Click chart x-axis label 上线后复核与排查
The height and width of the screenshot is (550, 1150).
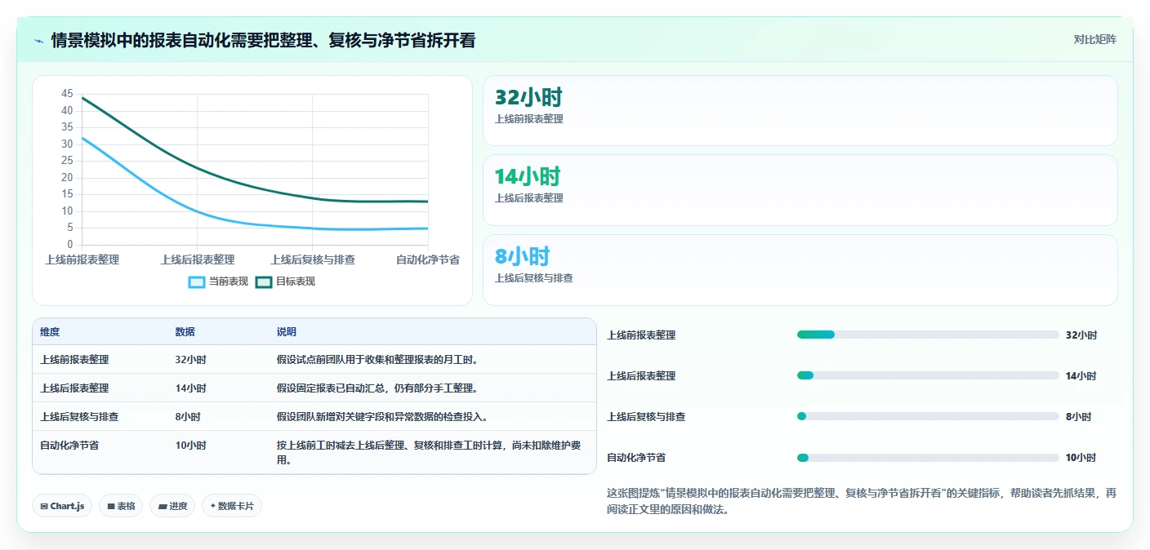[x=313, y=259]
